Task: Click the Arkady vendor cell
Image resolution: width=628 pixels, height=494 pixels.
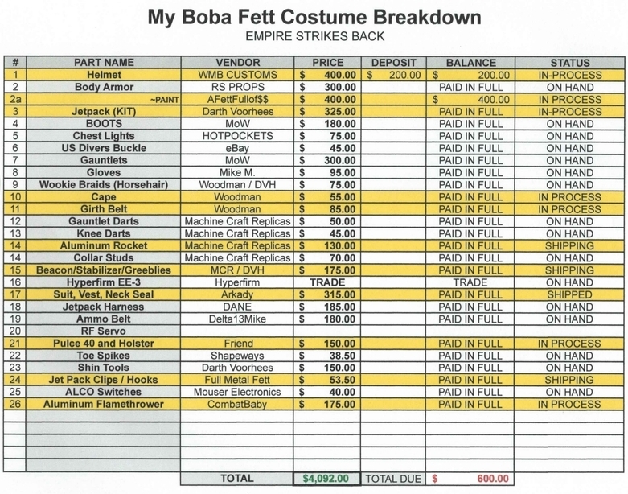Action: tap(238, 294)
